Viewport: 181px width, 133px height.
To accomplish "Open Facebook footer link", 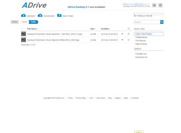I will click(135, 98).
